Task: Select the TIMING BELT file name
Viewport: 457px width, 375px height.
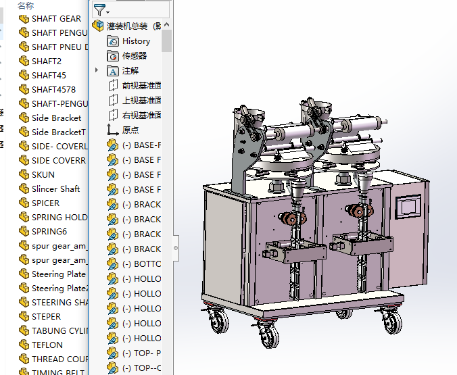Action: [x=58, y=372]
